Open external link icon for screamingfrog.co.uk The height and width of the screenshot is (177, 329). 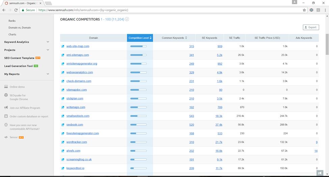point(63,160)
